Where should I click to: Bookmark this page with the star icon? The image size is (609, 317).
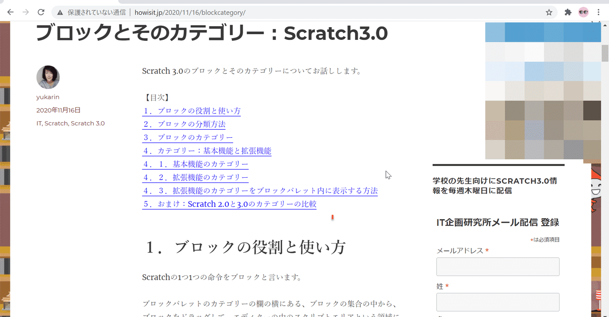coord(549,12)
